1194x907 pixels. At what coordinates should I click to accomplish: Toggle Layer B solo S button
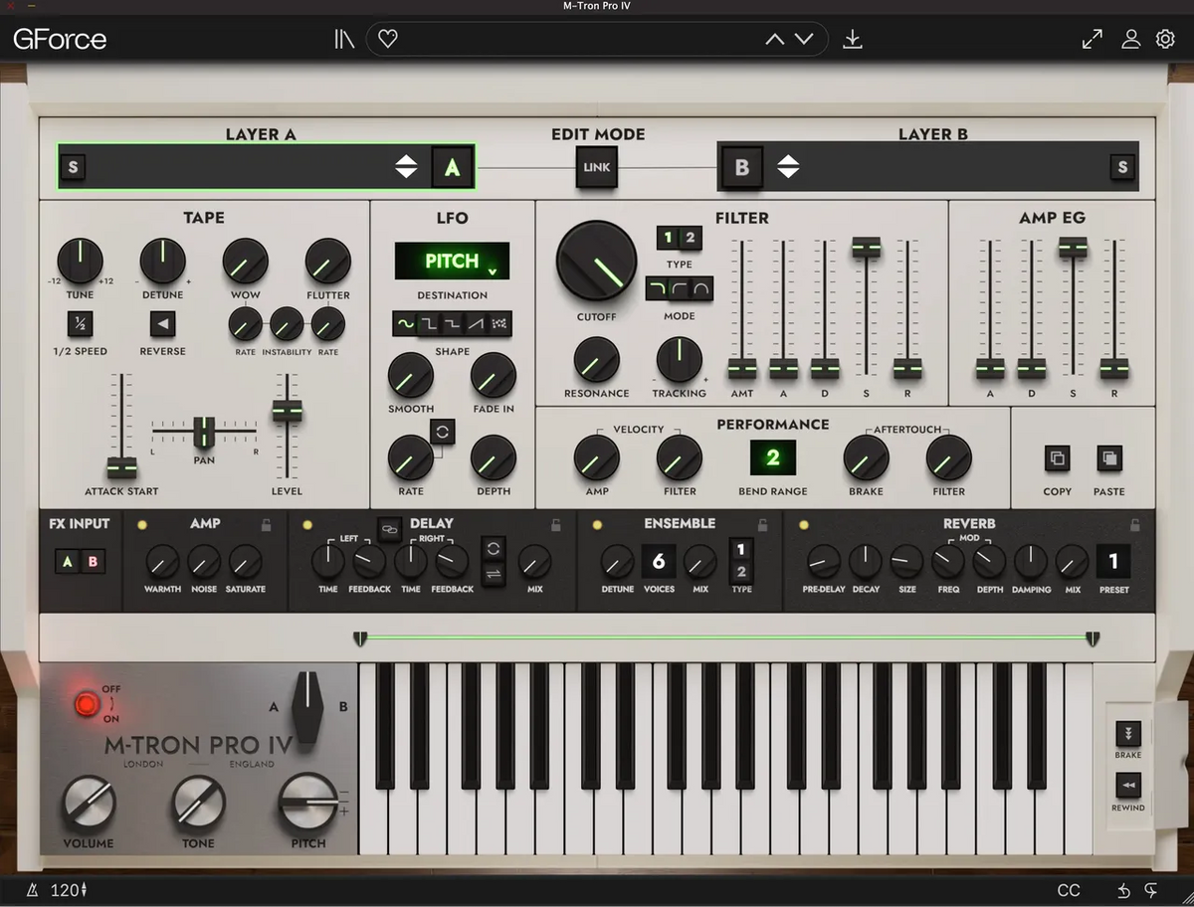(1122, 167)
